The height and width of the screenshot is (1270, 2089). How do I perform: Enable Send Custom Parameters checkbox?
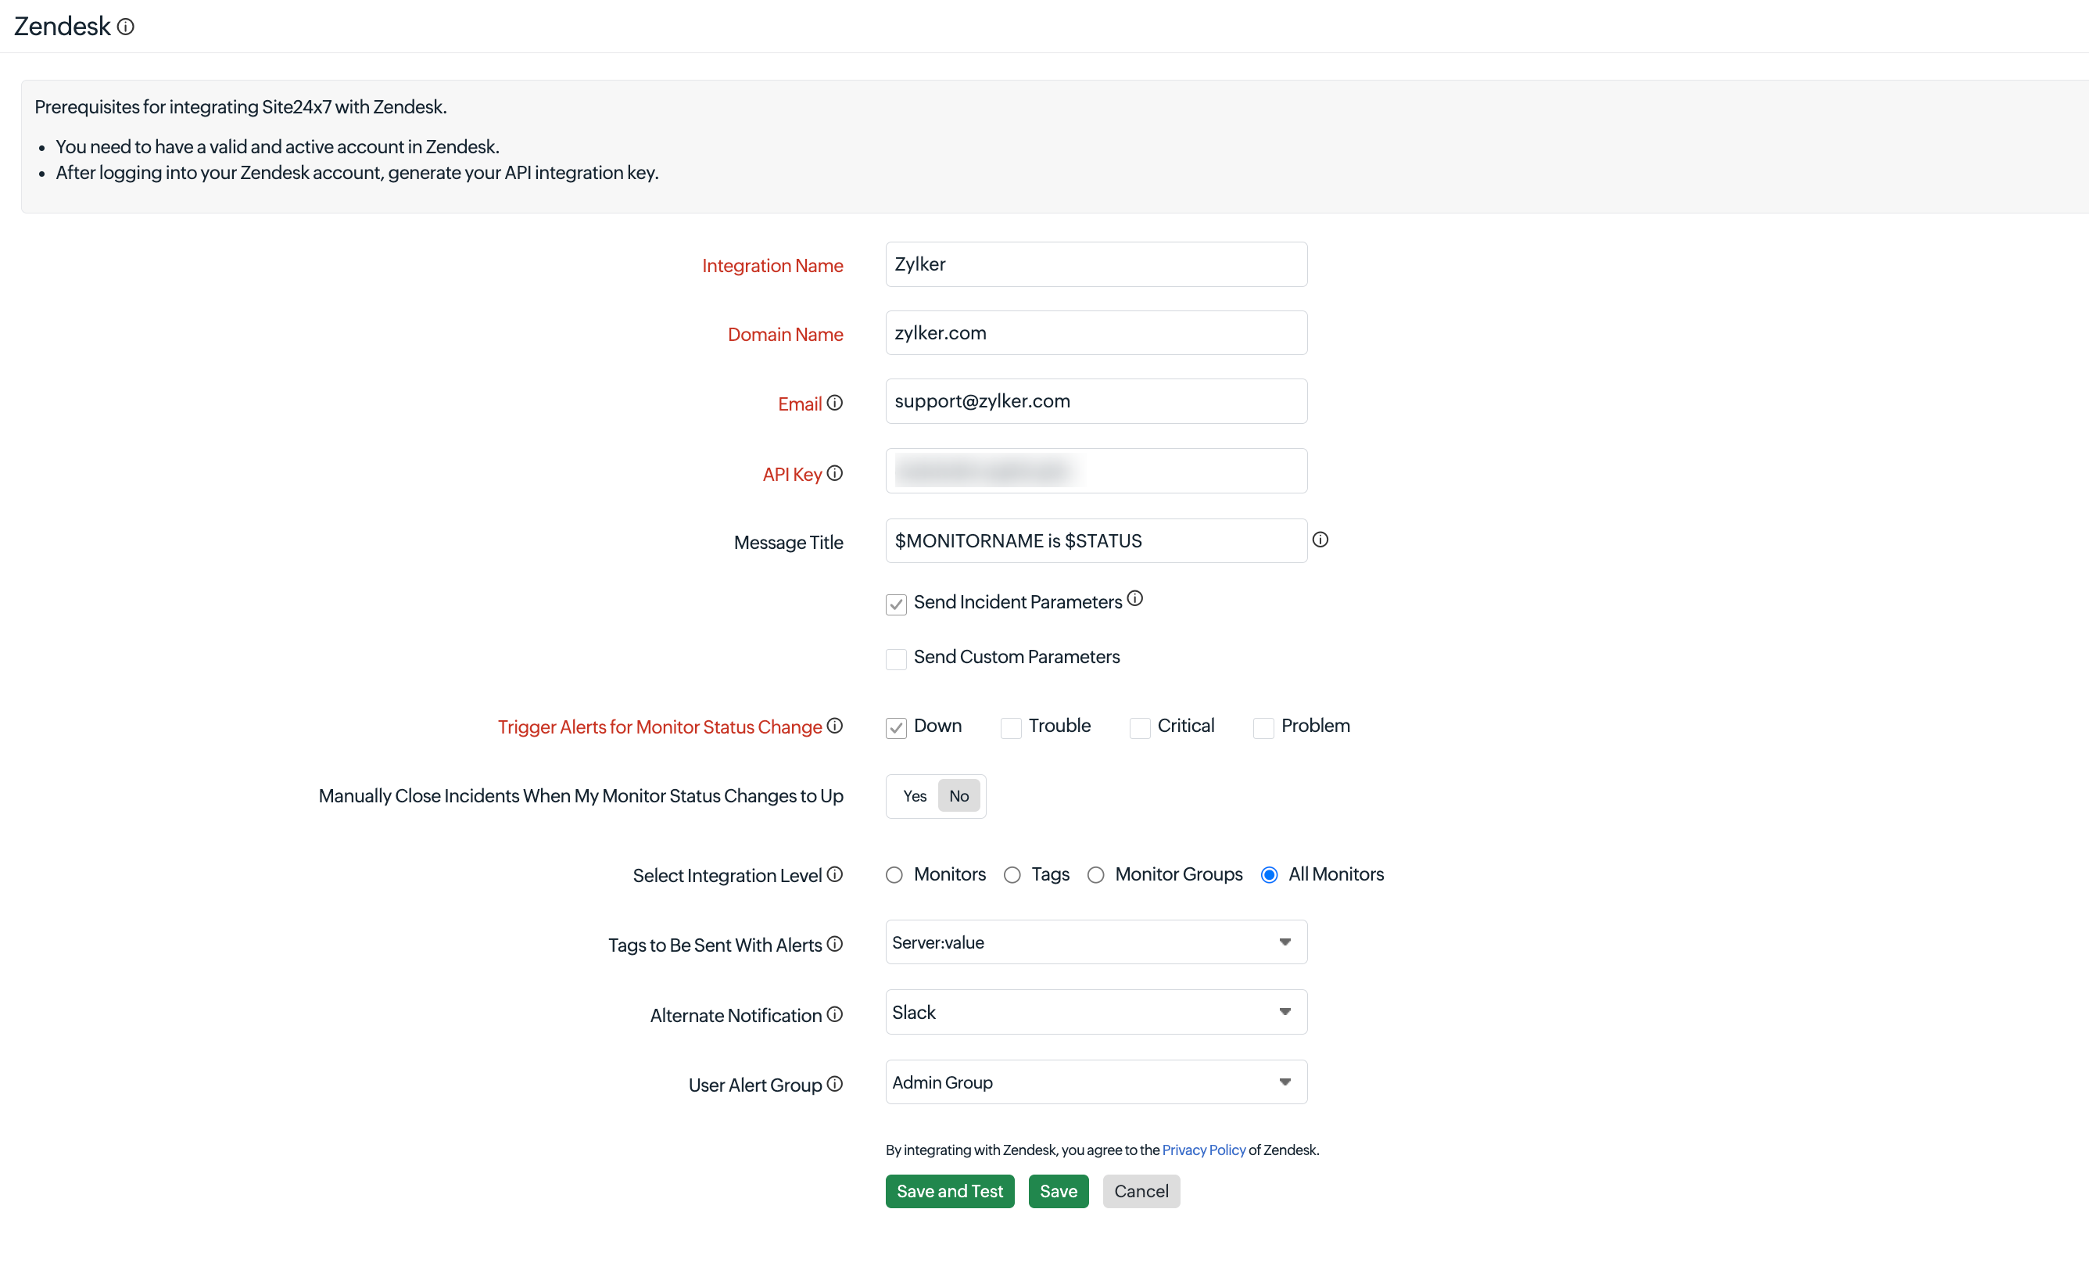coord(896,658)
